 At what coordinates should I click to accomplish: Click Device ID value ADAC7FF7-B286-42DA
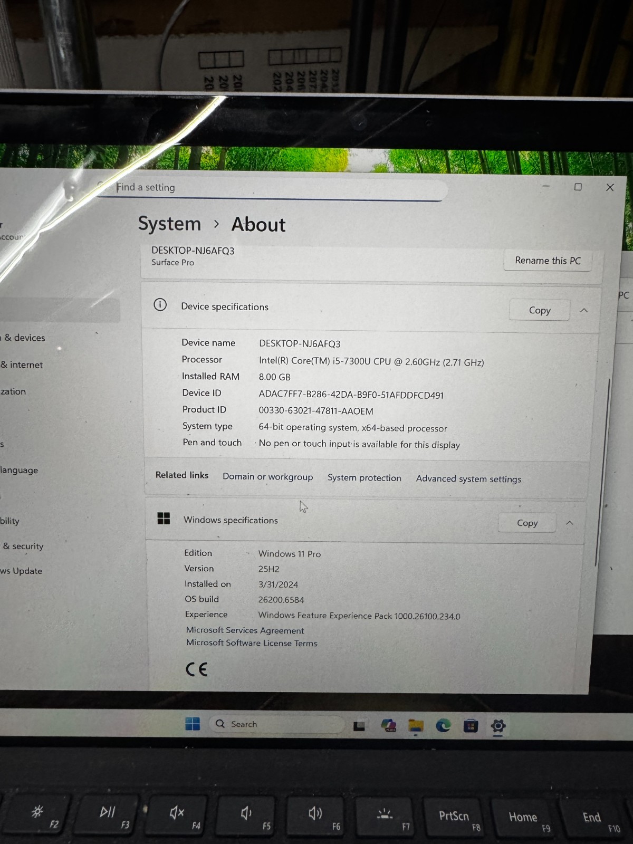point(351,395)
